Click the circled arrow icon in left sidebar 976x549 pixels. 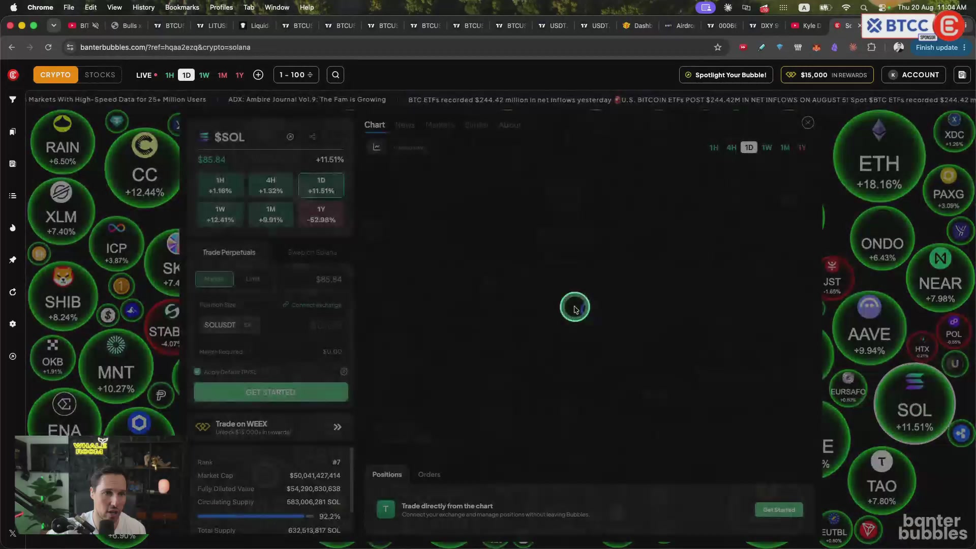[13, 356]
